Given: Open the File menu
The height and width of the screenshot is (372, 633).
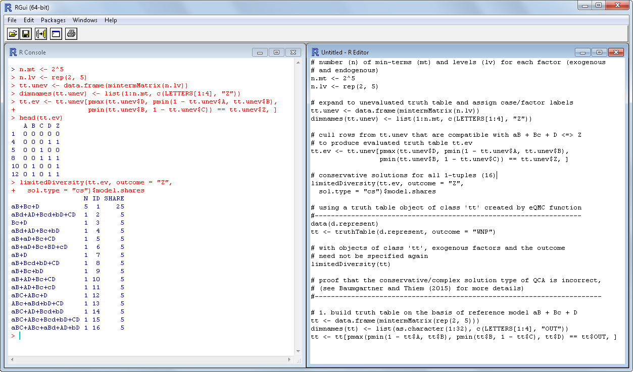Looking at the screenshot, I should click(x=12, y=20).
